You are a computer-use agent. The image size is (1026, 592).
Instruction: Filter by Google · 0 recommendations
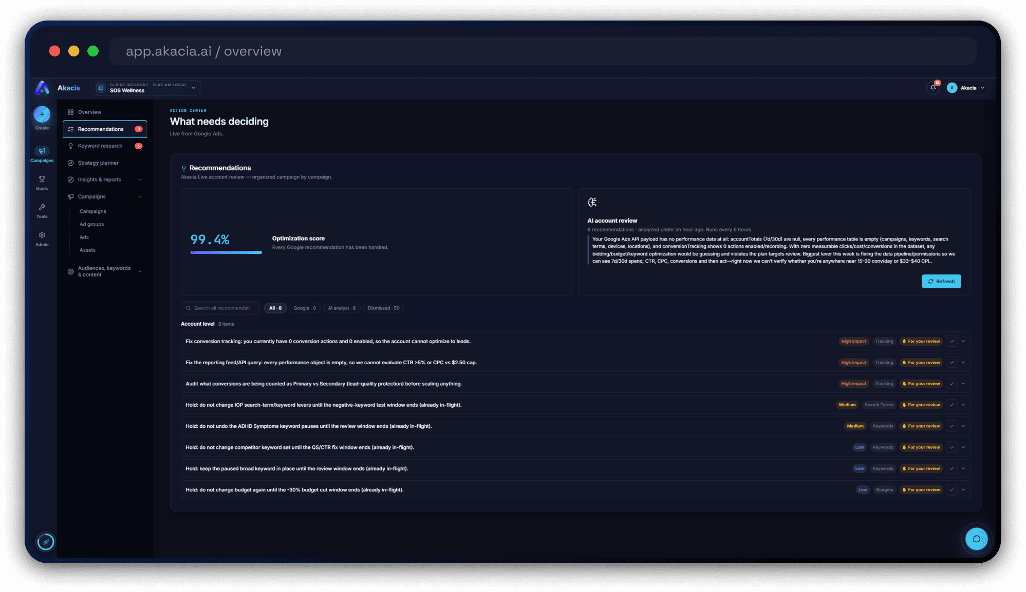(x=305, y=308)
